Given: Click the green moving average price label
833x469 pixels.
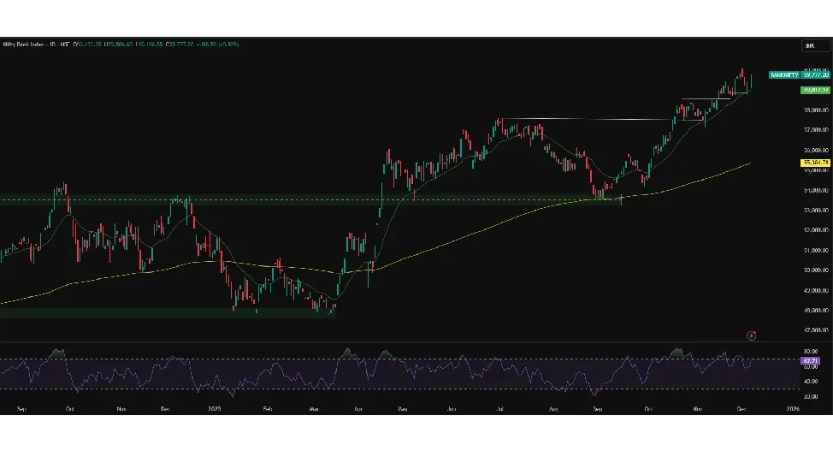Looking at the screenshot, I should [x=814, y=90].
